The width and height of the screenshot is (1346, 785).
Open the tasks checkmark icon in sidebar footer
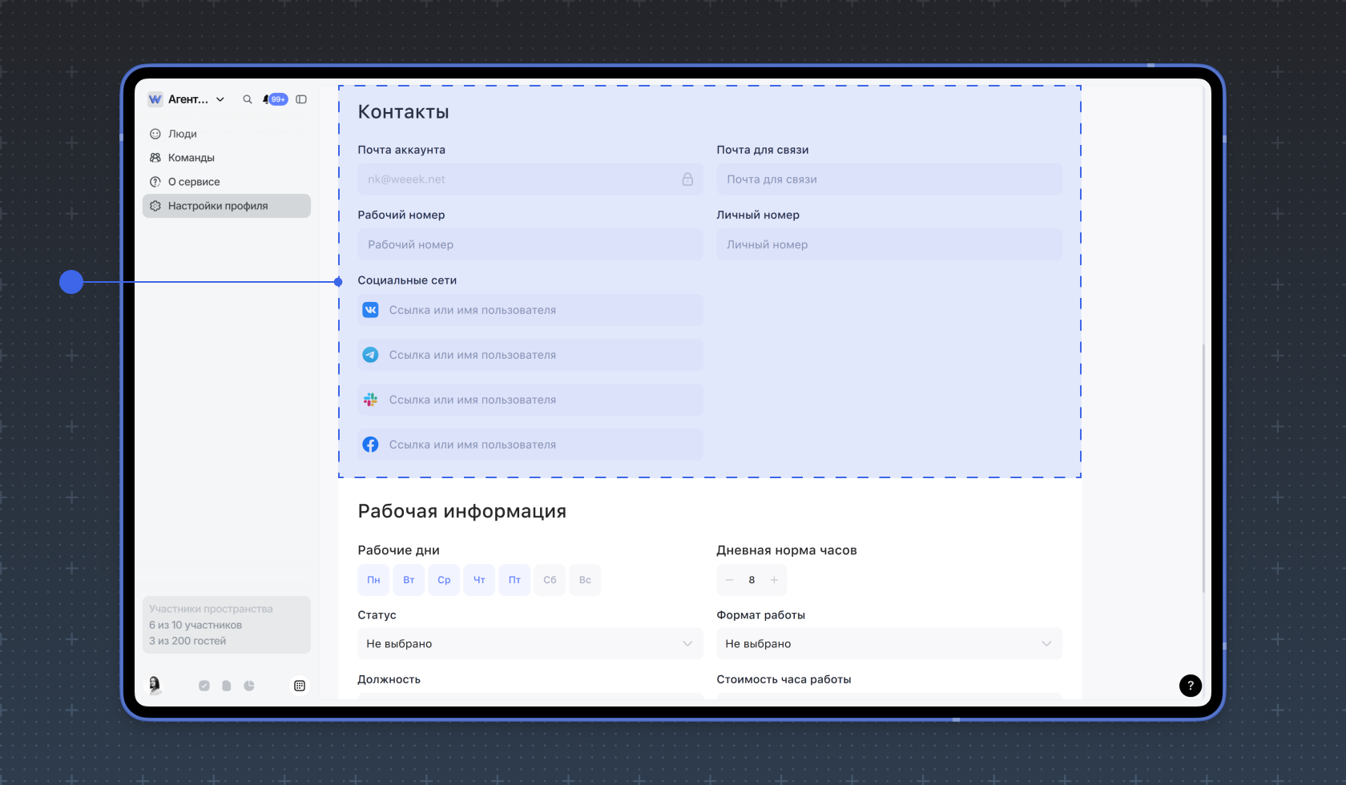click(x=204, y=686)
